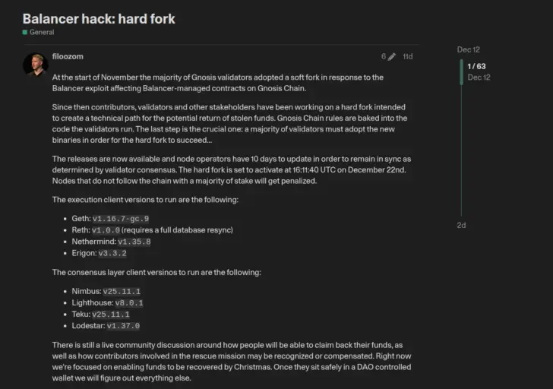This screenshot has width=553, height=389.
Task: Click the 2d timeline bottom date
Action: point(461,225)
